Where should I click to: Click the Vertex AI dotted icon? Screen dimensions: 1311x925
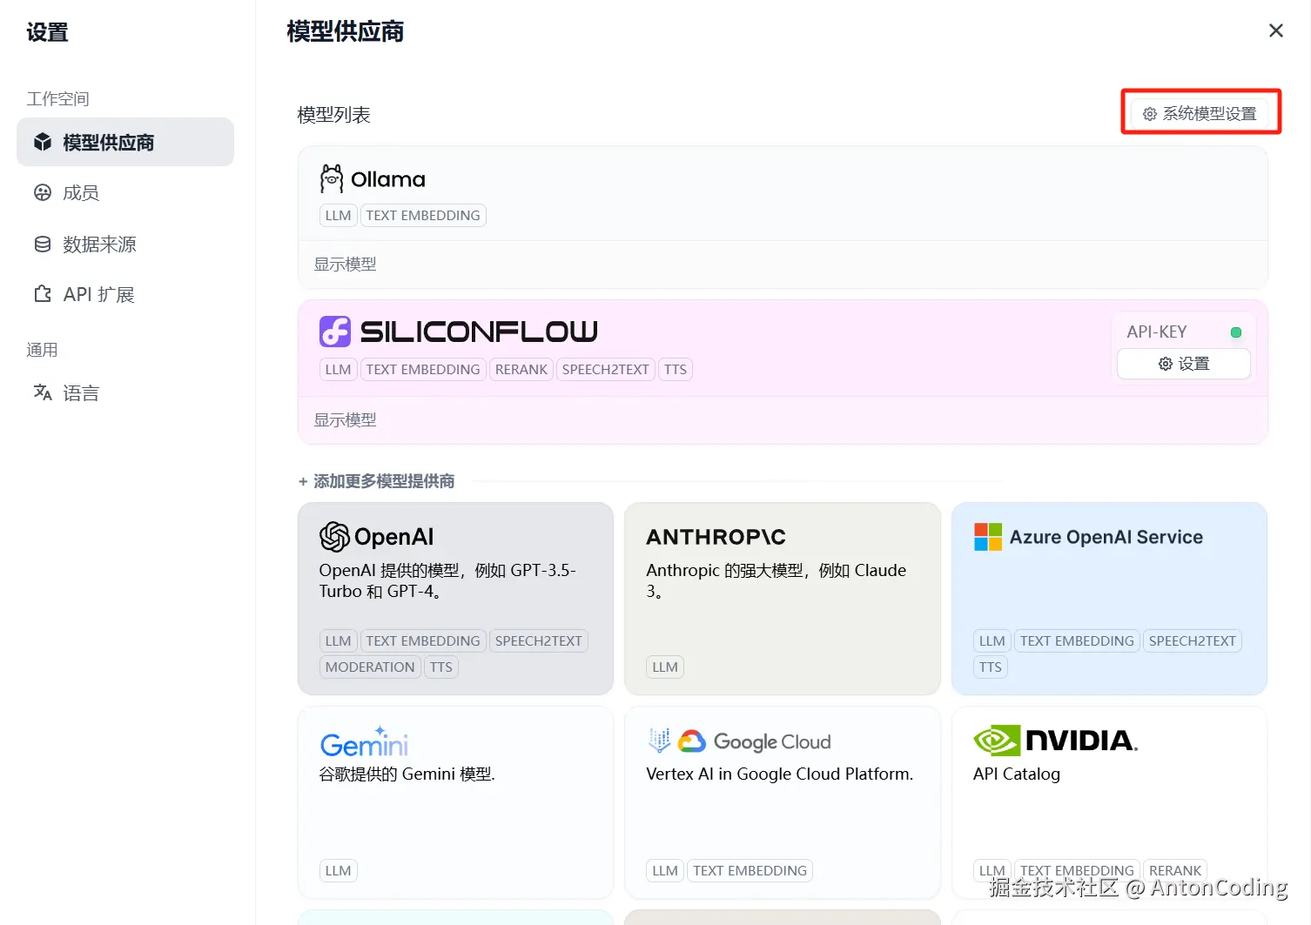click(659, 741)
